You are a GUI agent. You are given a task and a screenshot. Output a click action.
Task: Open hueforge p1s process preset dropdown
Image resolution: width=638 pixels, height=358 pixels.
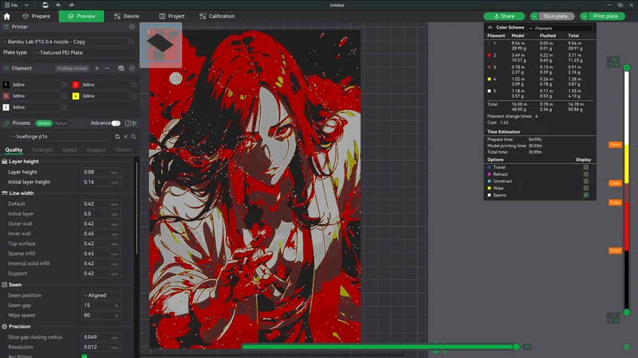[x=60, y=137]
